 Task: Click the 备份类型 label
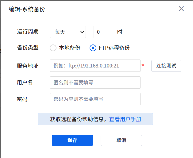[27, 48]
